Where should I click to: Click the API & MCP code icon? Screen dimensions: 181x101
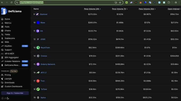[2, 54]
